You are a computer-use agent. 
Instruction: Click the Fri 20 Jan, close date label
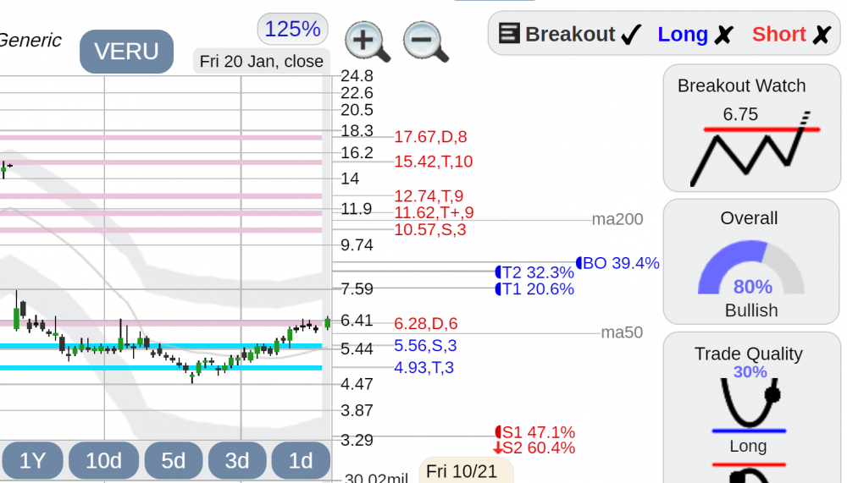(x=262, y=62)
